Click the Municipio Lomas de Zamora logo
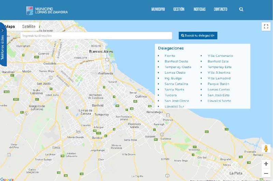Image resolution: width=273 pixels, height=181 pixels. tap(47, 10)
